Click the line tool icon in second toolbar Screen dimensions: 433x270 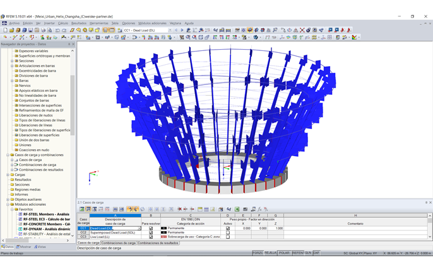(15, 37)
